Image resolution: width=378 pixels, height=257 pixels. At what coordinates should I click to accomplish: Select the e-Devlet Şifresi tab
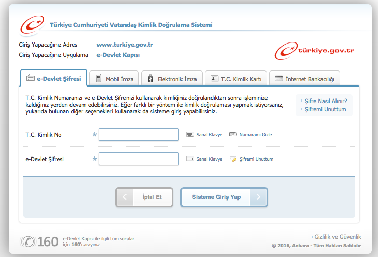point(53,79)
